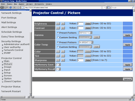Open Mail Settings in sidebar
The image size is (135, 101).
click(9, 22)
